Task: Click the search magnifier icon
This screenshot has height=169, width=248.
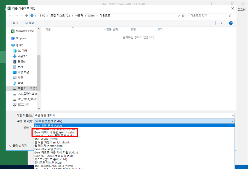Action: pyautogui.click(x=230, y=16)
